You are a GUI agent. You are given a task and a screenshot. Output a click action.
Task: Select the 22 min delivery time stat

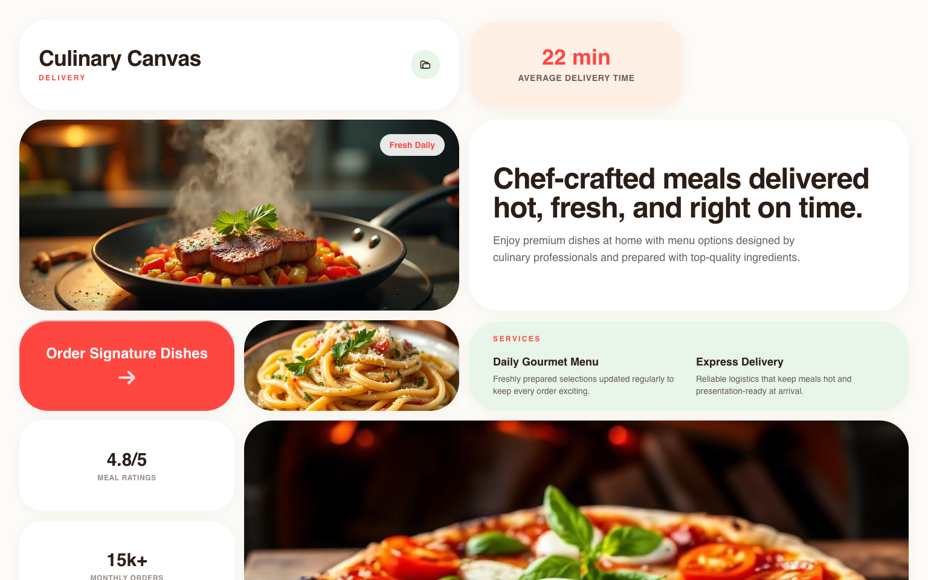(576, 57)
